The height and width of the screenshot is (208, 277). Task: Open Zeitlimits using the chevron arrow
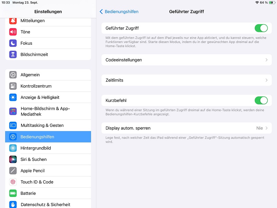click(267, 80)
